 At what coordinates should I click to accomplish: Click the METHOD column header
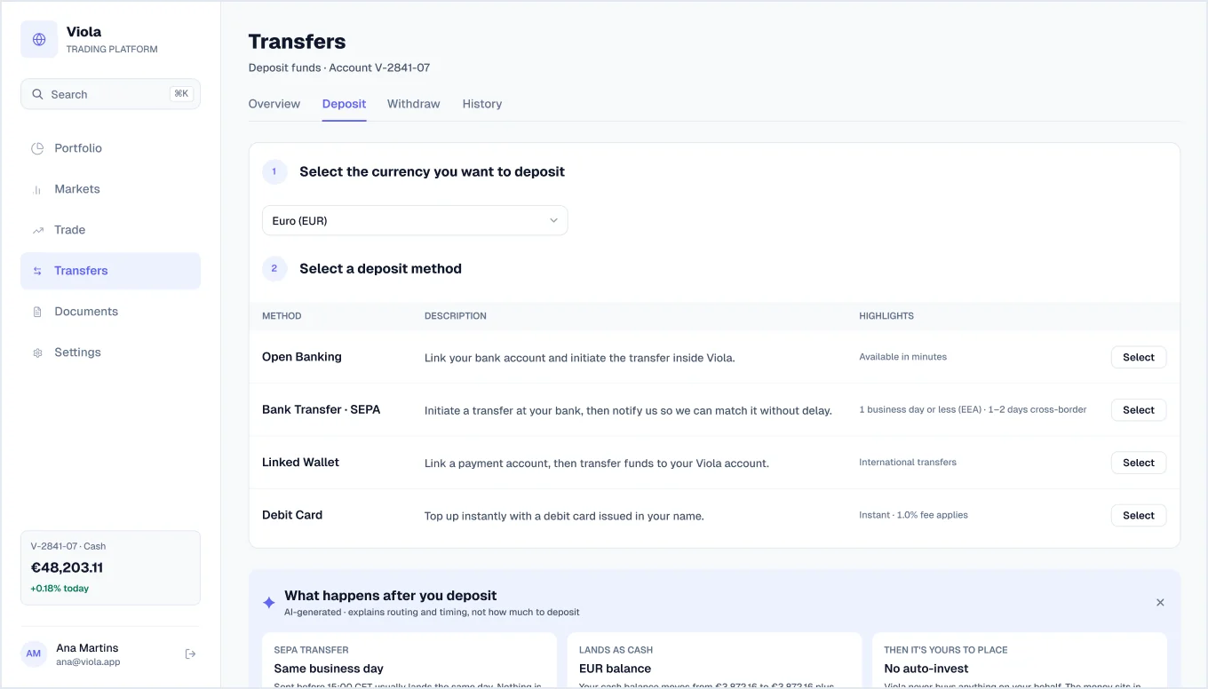point(282,316)
